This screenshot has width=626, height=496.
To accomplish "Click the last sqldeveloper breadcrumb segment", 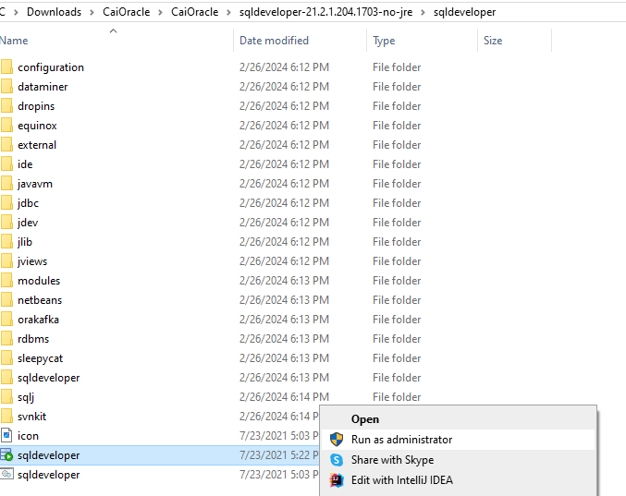I will pyautogui.click(x=465, y=12).
